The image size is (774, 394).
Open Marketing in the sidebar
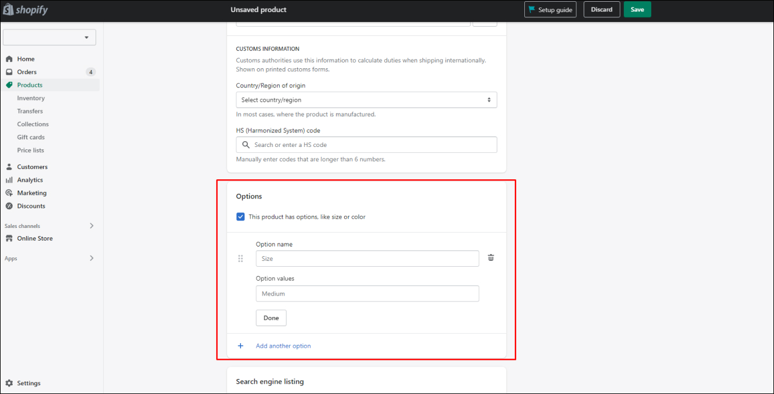(32, 193)
